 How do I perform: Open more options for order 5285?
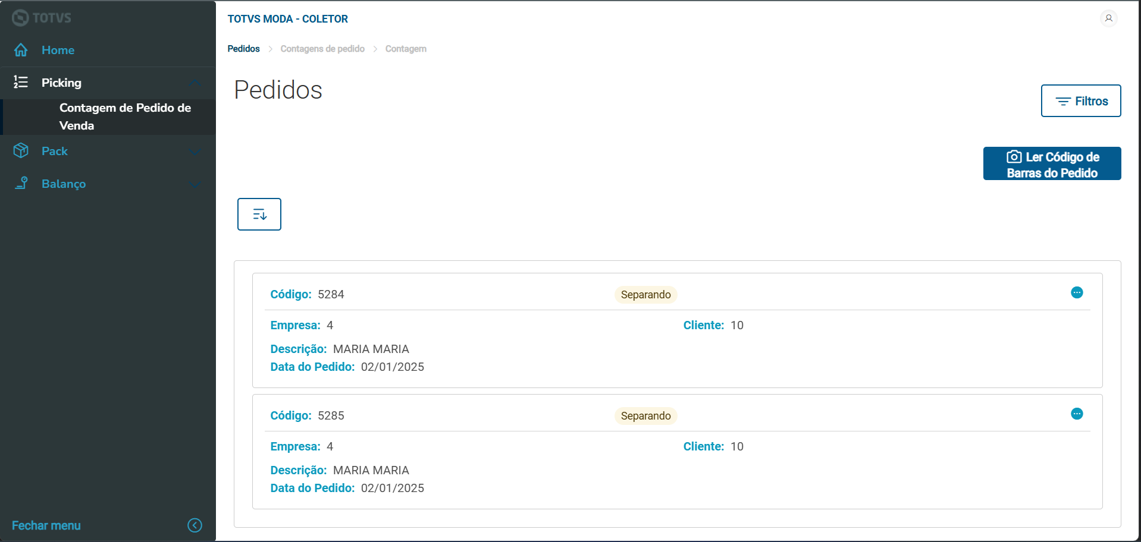click(x=1077, y=414)
